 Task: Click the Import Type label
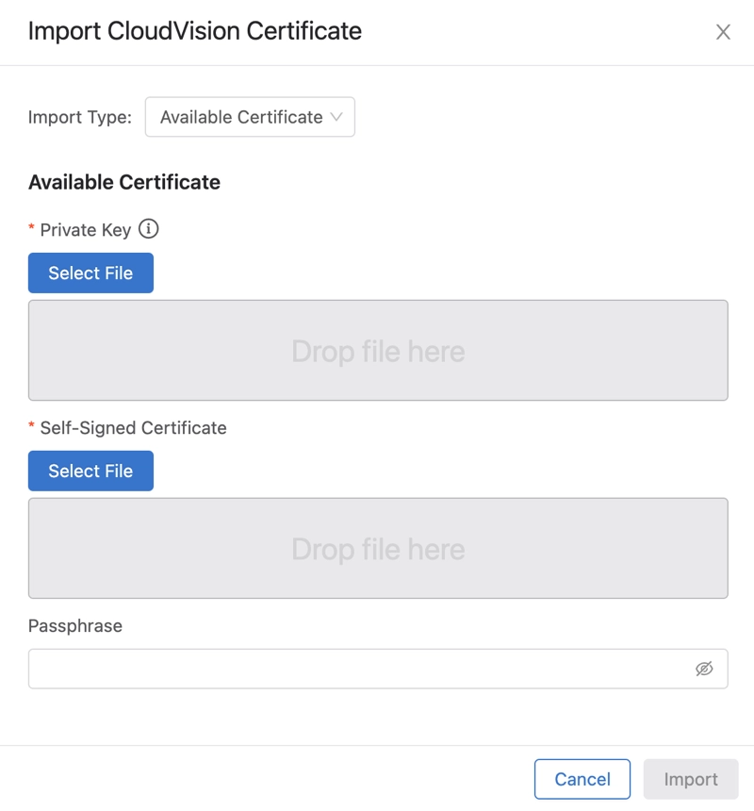coord(78,117)
